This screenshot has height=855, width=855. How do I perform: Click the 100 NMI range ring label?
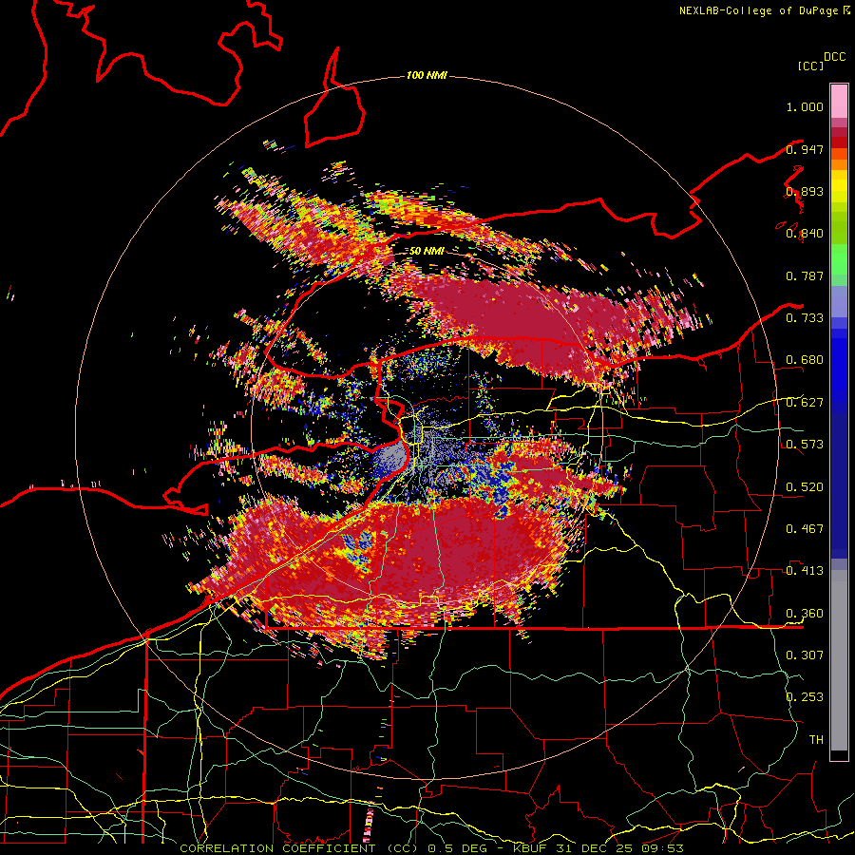(x=427, y=75)
